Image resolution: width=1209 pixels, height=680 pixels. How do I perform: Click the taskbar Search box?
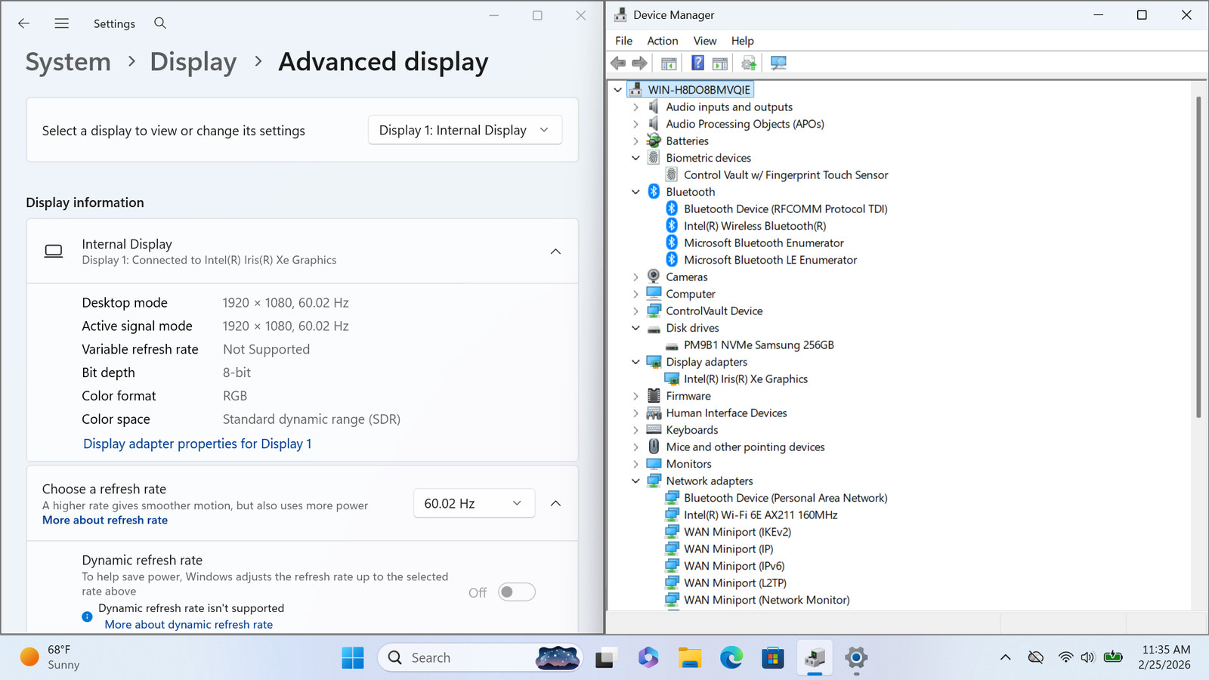pos(481,658)
